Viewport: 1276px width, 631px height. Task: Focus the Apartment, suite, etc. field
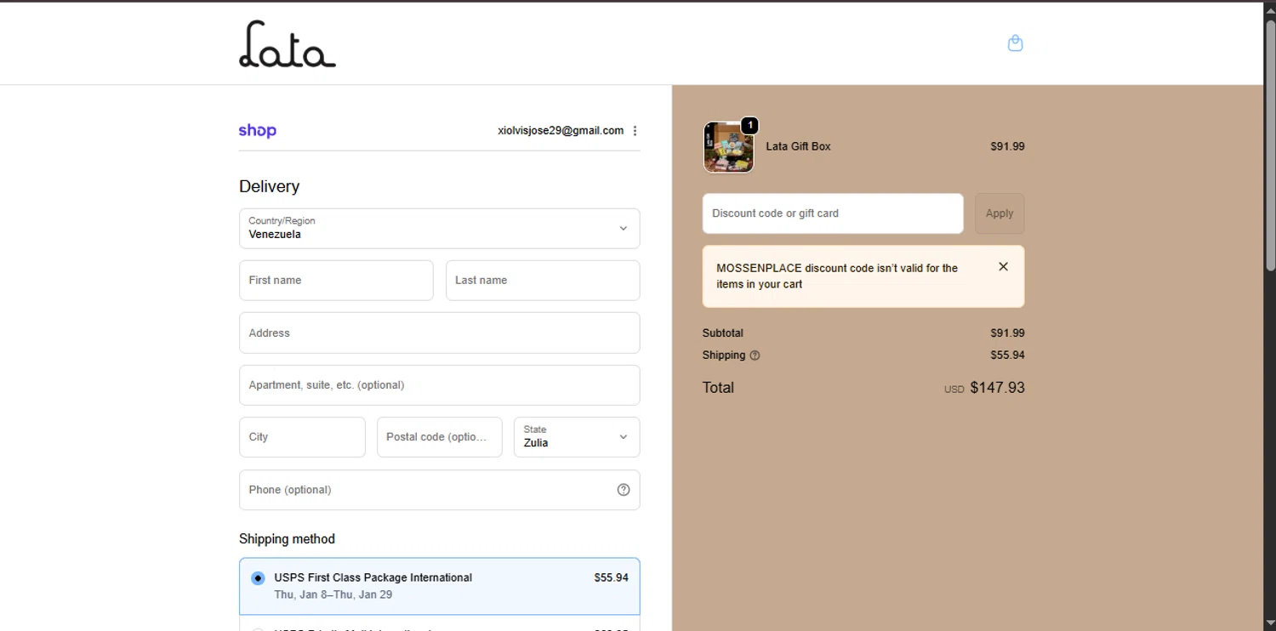[440, 385]
